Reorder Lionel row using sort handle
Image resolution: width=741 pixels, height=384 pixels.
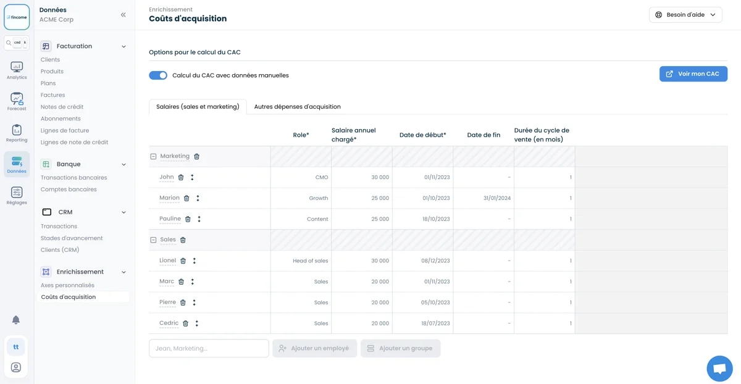tap(195, 261)
